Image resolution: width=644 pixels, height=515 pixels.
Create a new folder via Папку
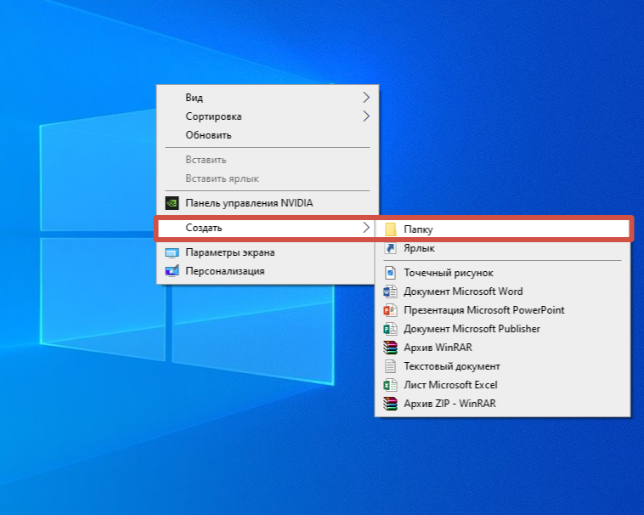[502, 229]
